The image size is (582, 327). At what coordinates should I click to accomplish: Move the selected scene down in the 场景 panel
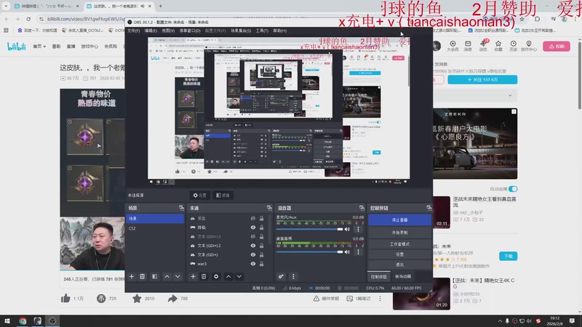[178, 277]
